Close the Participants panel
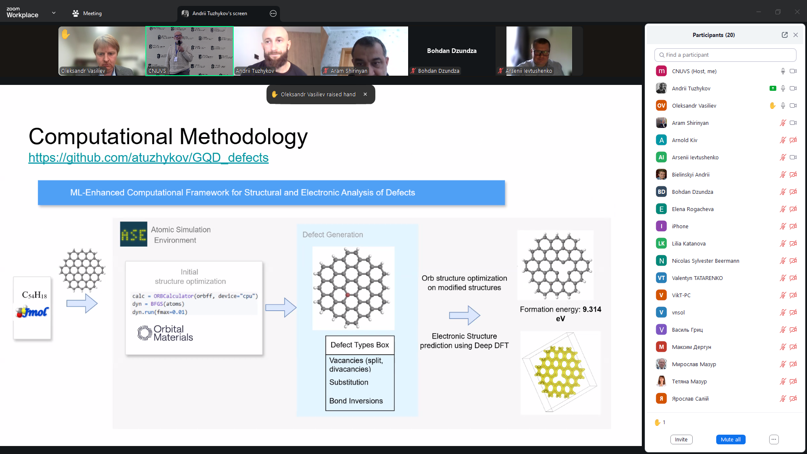The height and width of the screenshot is (454, 807). tap(796, 35)
